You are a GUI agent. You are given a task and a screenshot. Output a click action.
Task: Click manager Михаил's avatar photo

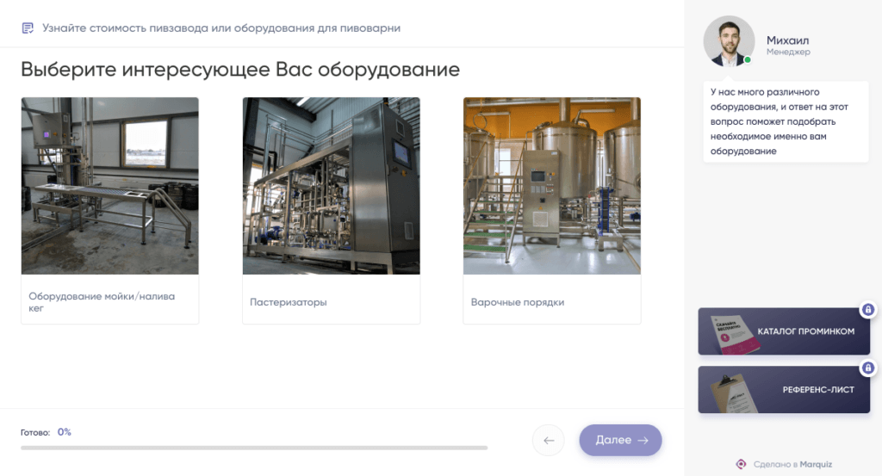[x=729, y=41]
